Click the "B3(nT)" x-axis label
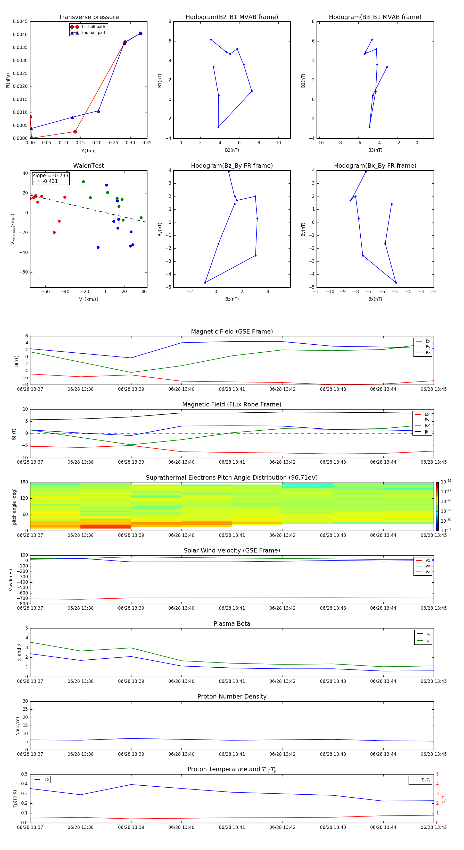Image resolution: width=464 pixels, height=850 pixels. click(375, 150)
